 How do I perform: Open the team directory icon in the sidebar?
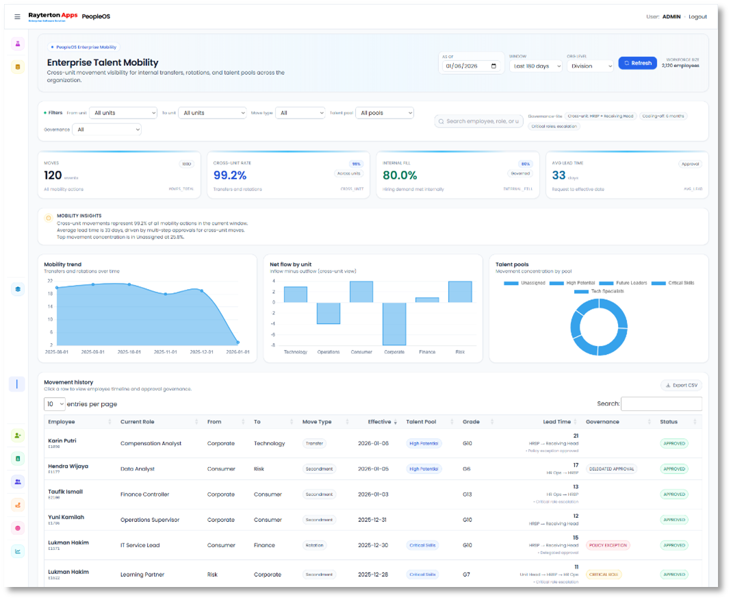[x=17, y=482]
